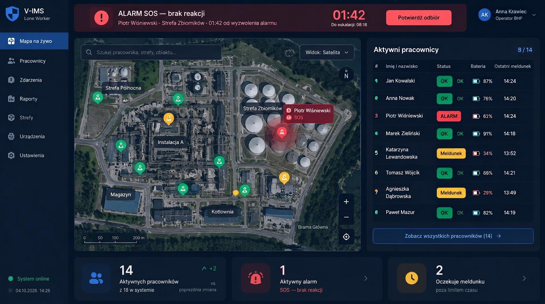Click Meldunek badge in Katarzyna Lewandowska row
Viewport: 545px width, 304px height.
tap(451, 153)
